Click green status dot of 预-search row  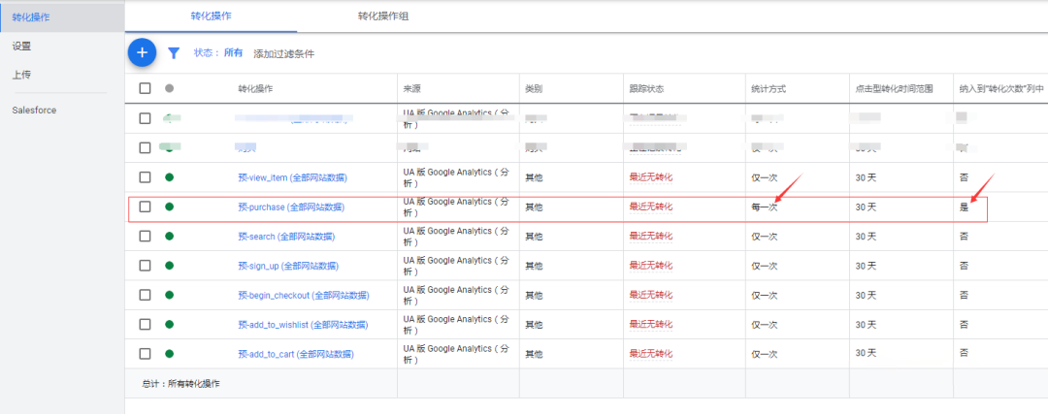(x=169, y=237)
